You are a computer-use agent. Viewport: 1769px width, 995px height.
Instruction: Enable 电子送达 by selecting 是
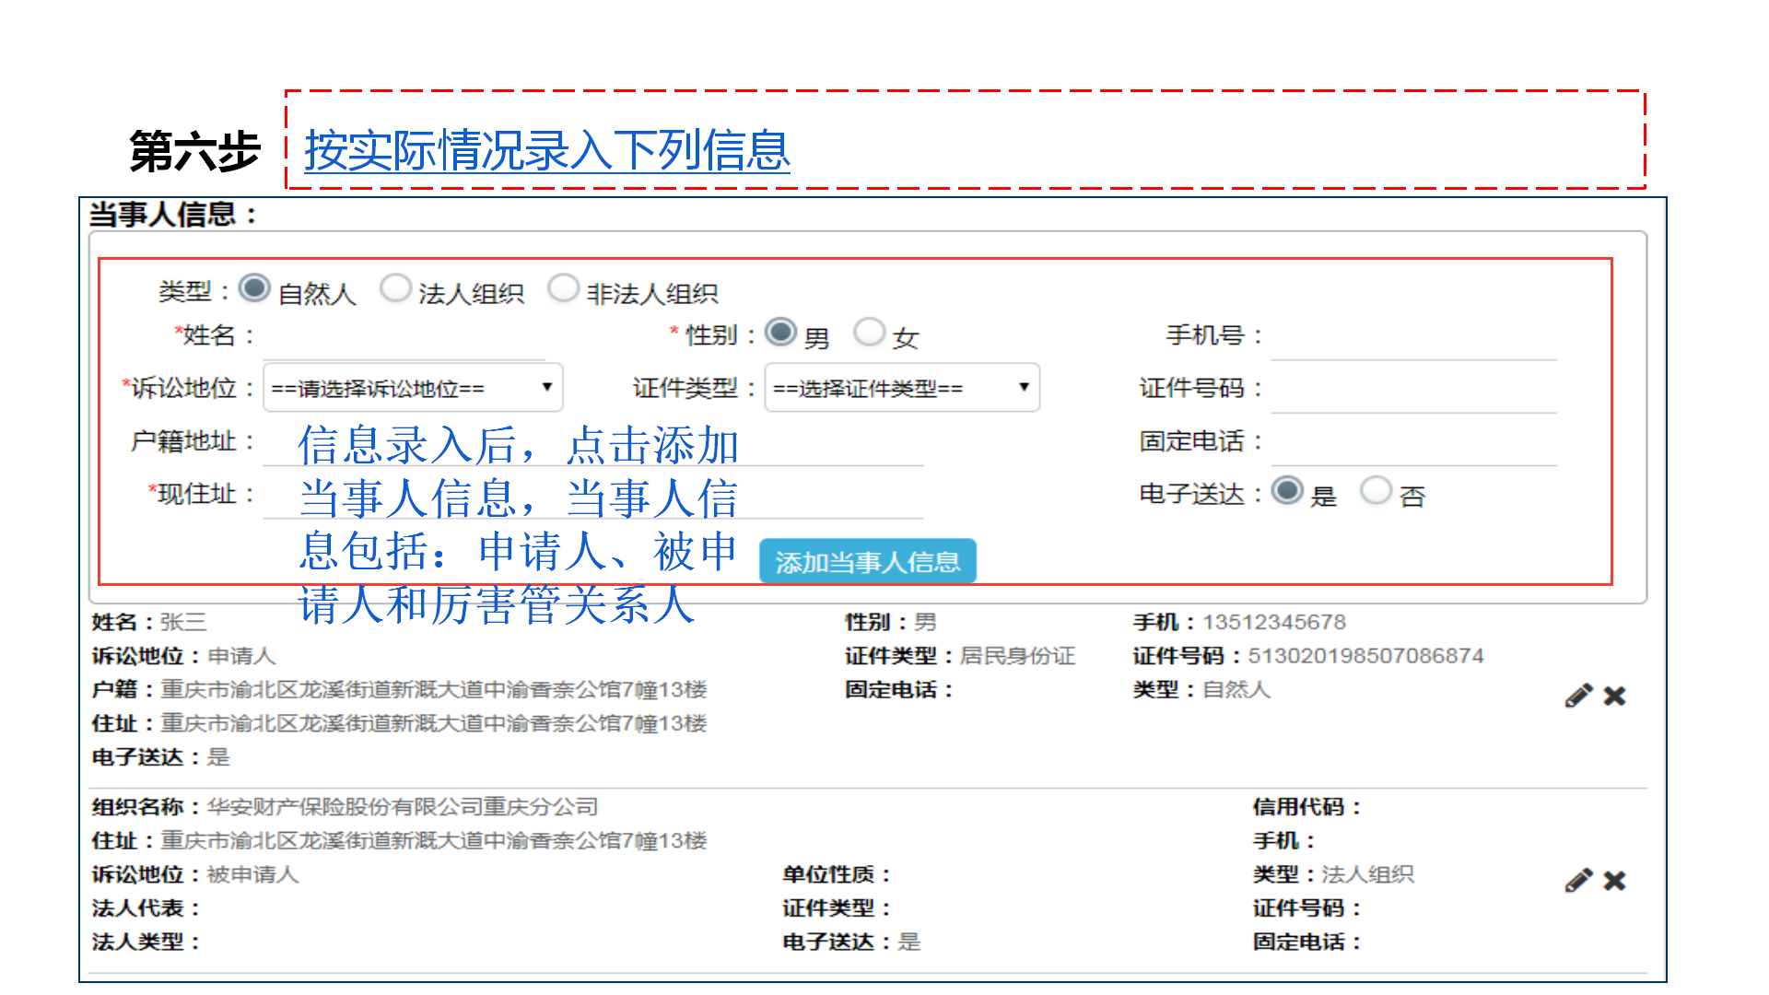coord(1288,491)
